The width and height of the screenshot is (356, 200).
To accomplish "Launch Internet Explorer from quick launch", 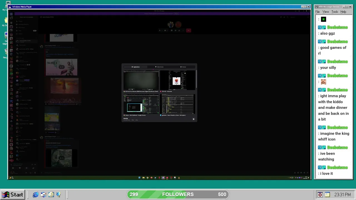I will click(36, 195).
